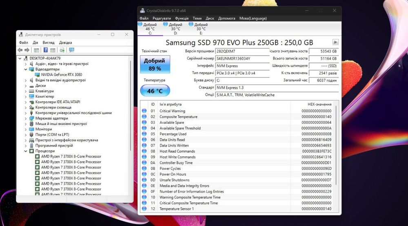Viewport: 408px width, 226px height.
Task: Collapse the Процесори node
Action: click(x=25, y=151)
